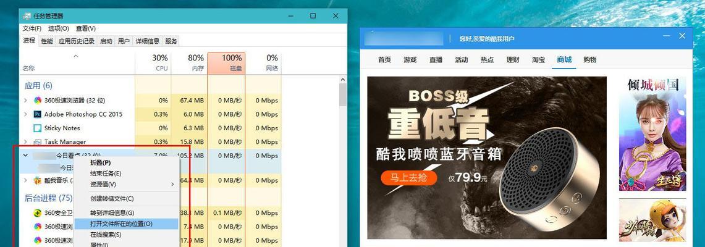Choose 转到详细信息(G) in context menu
The width and height of the screenshot is (705, 247).
click(126, 212)
